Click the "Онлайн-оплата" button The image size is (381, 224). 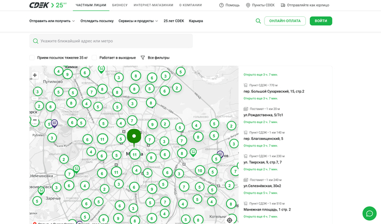click(285, 21)
